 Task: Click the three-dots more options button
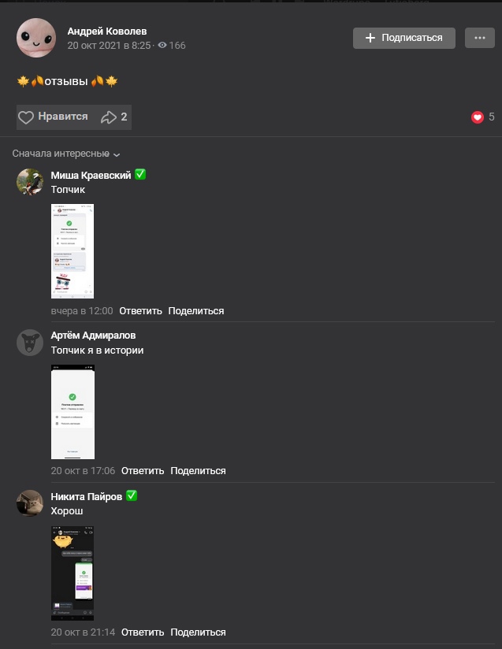[x=480, y=38]
